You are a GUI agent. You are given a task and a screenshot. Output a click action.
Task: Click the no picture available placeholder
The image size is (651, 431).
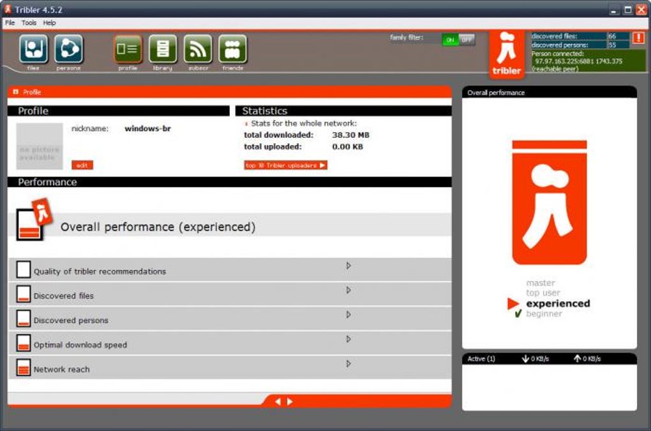(x=40, y=146)
